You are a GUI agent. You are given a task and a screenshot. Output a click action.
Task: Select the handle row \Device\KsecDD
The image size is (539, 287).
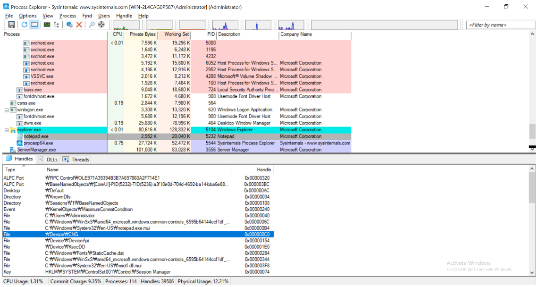pos(138,247)
